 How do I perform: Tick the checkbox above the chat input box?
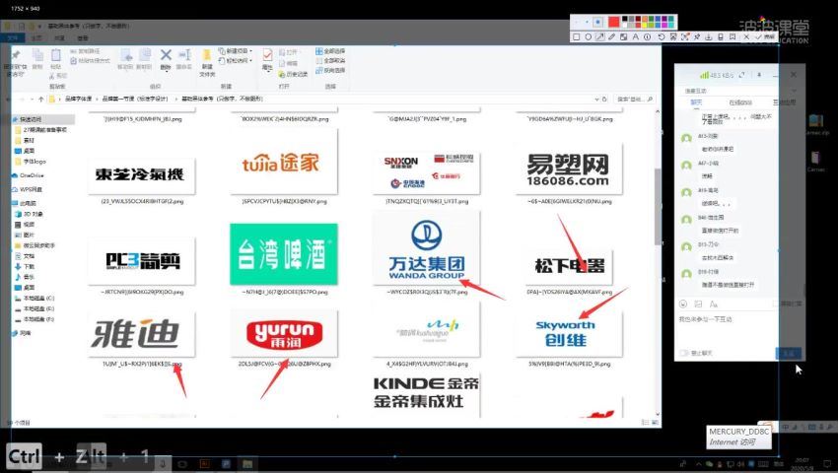pyautogui.click(x=776, y=304)
